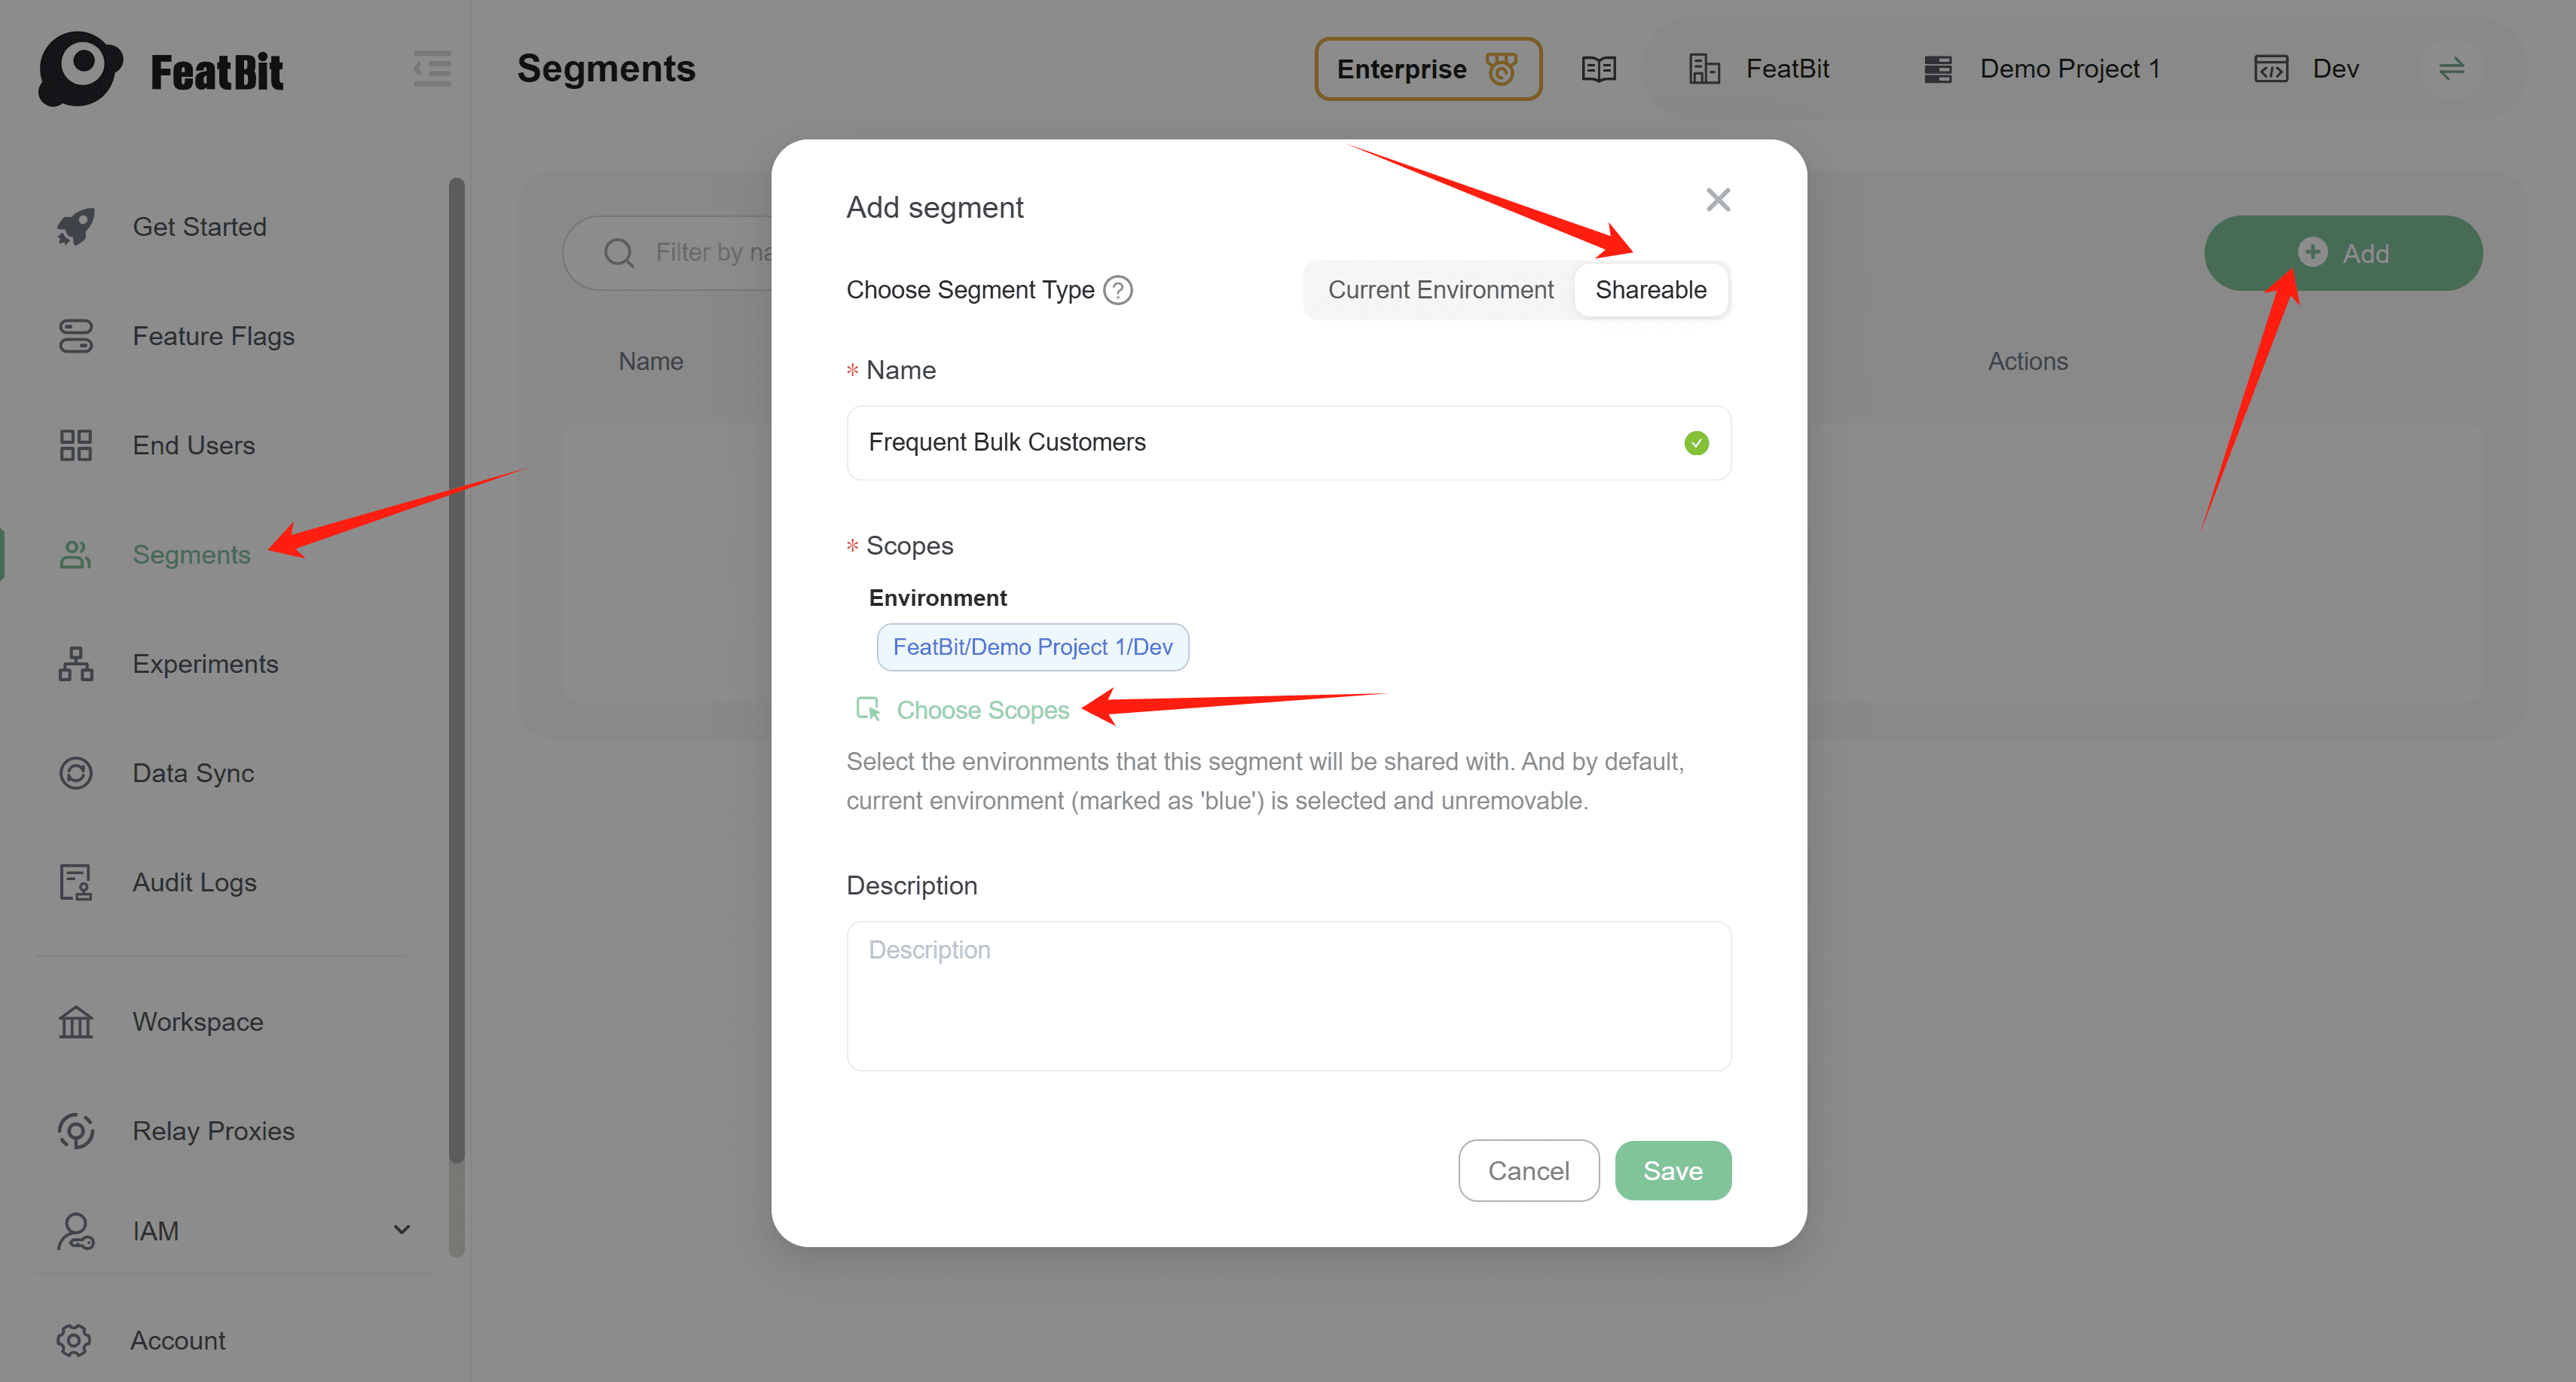Open the Data Sync section
This screenshot has height=1382, width=2576.
click(x=193, y=772)
